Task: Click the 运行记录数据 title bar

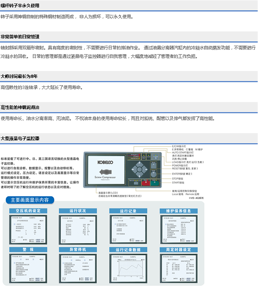Action: (128, 250)
